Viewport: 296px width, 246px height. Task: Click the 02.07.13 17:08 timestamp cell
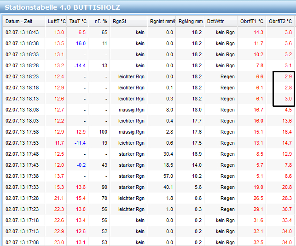click(x=22, y=242)
